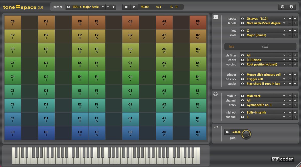301x167 pixels.
Task: Open the chord dropdown [1] Unison
Action: pyautogui.click(x=266, y=60)
